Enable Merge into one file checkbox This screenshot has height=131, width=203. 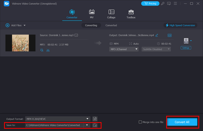point(140,122)
